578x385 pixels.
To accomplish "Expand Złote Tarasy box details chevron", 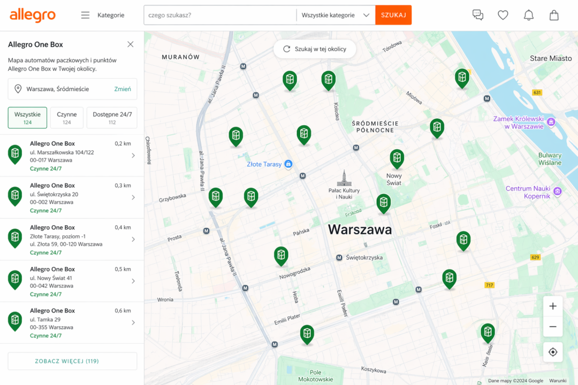I will (x=133, y=240).
